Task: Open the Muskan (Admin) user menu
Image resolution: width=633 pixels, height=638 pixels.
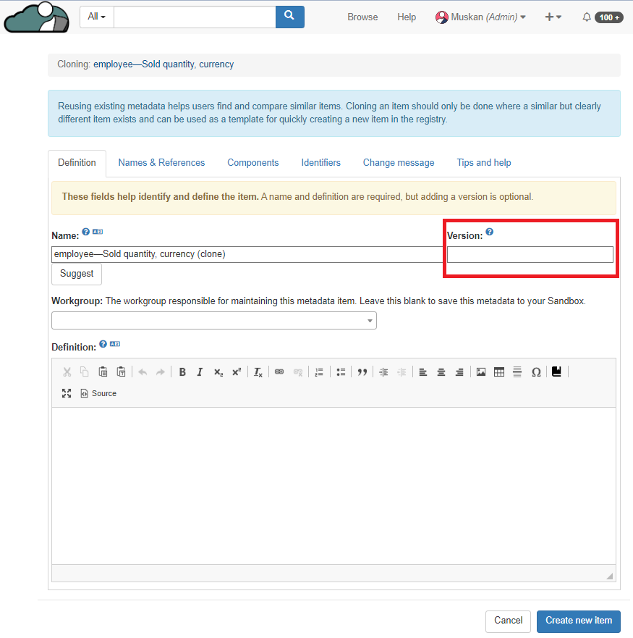Action: point(480,17)
